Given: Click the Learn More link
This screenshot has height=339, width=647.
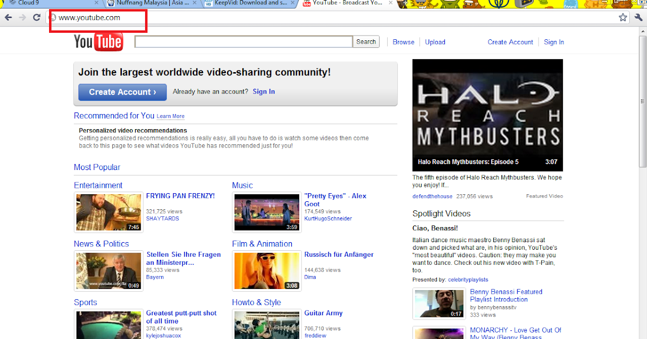Looking at the screenshot, I should tap(170, 116).
